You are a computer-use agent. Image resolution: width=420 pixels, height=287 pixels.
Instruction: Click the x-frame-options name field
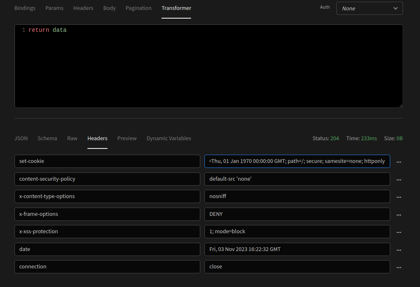click(x=107, y=214)
